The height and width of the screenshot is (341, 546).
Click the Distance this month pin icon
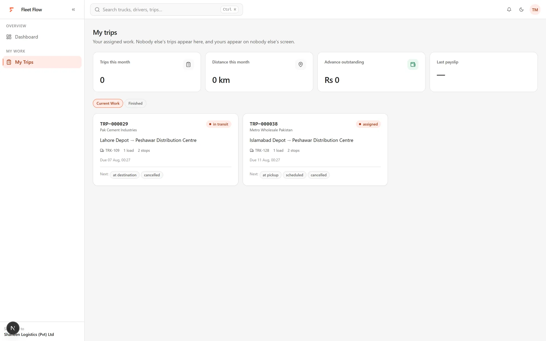301,65
